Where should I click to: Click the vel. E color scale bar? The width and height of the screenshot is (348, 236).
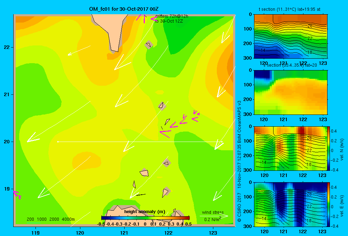329,204
